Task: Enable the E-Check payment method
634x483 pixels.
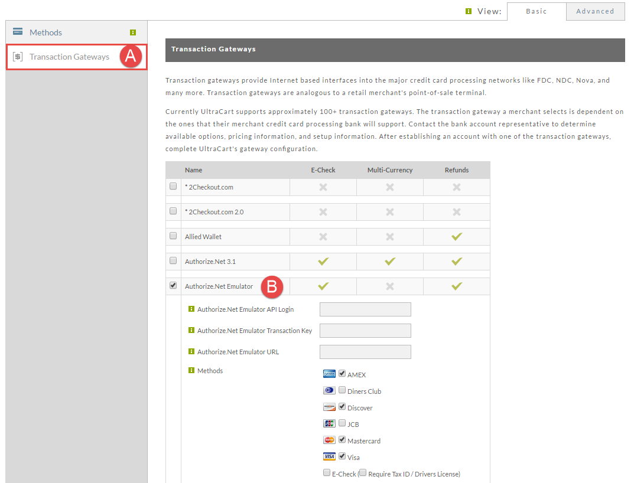Action: pyautogui.click(x=327, y=473)
